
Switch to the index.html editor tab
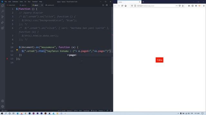click(11, 5)
